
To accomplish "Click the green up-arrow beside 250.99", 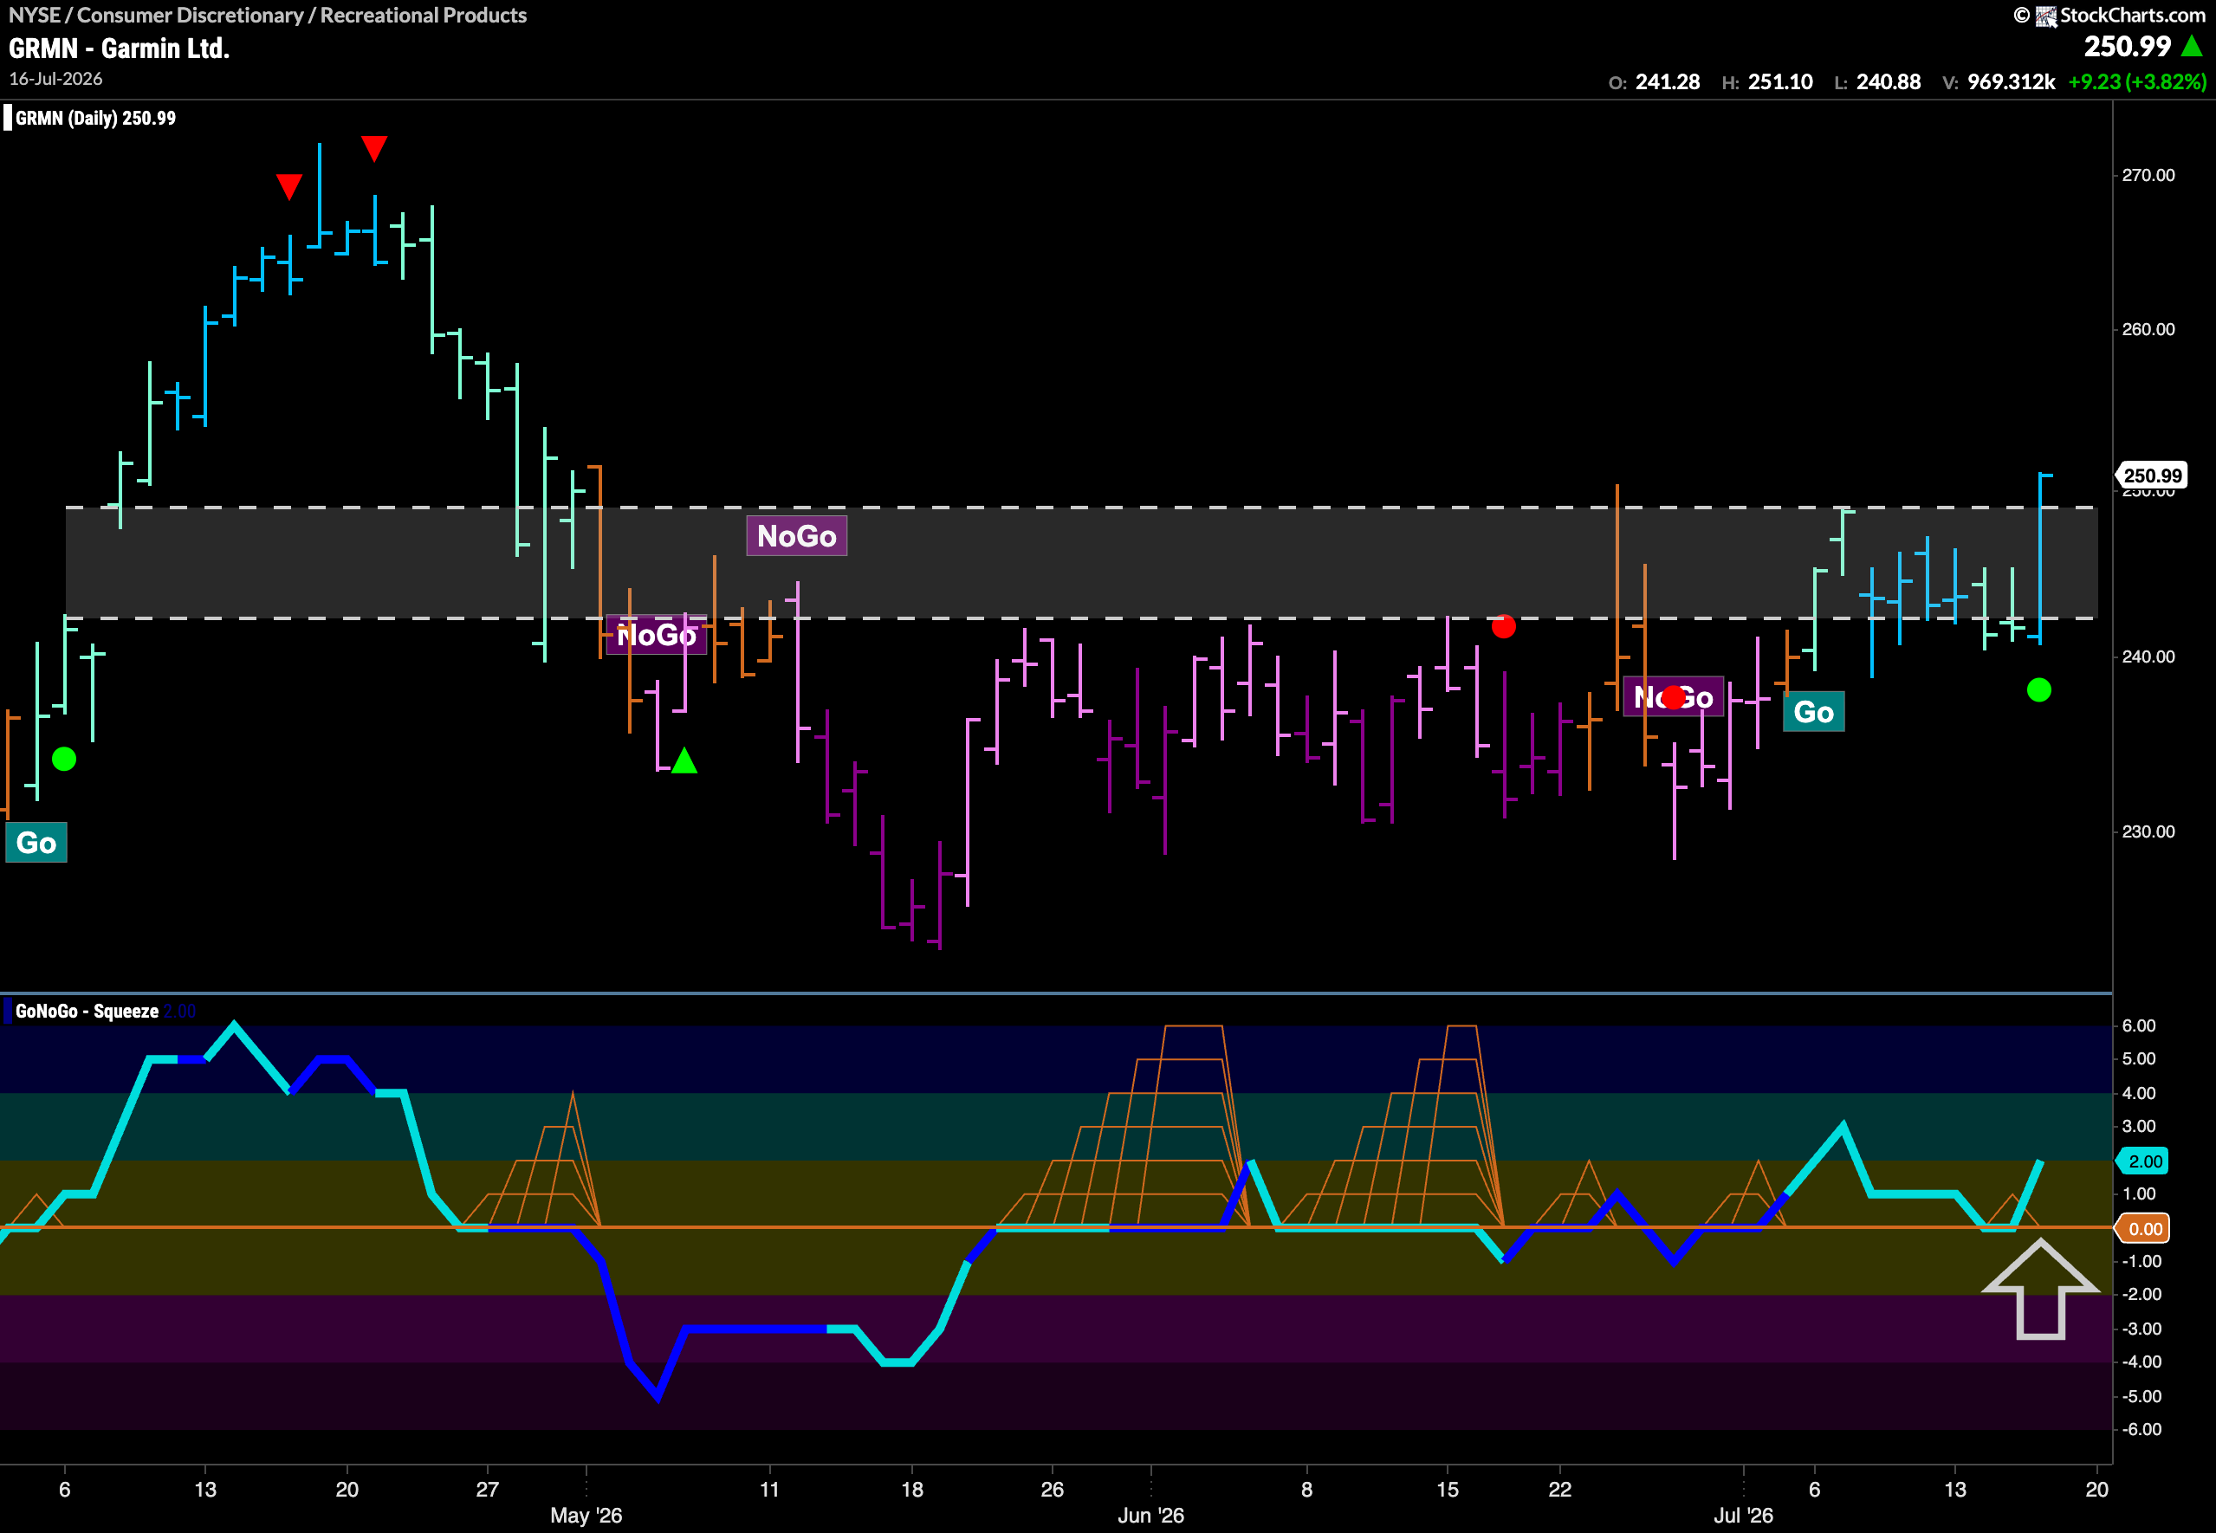I will pos(2192,45).
